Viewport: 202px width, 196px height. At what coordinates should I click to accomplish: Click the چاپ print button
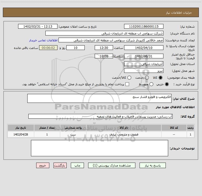pyautogui.click(x=77, y=165)
